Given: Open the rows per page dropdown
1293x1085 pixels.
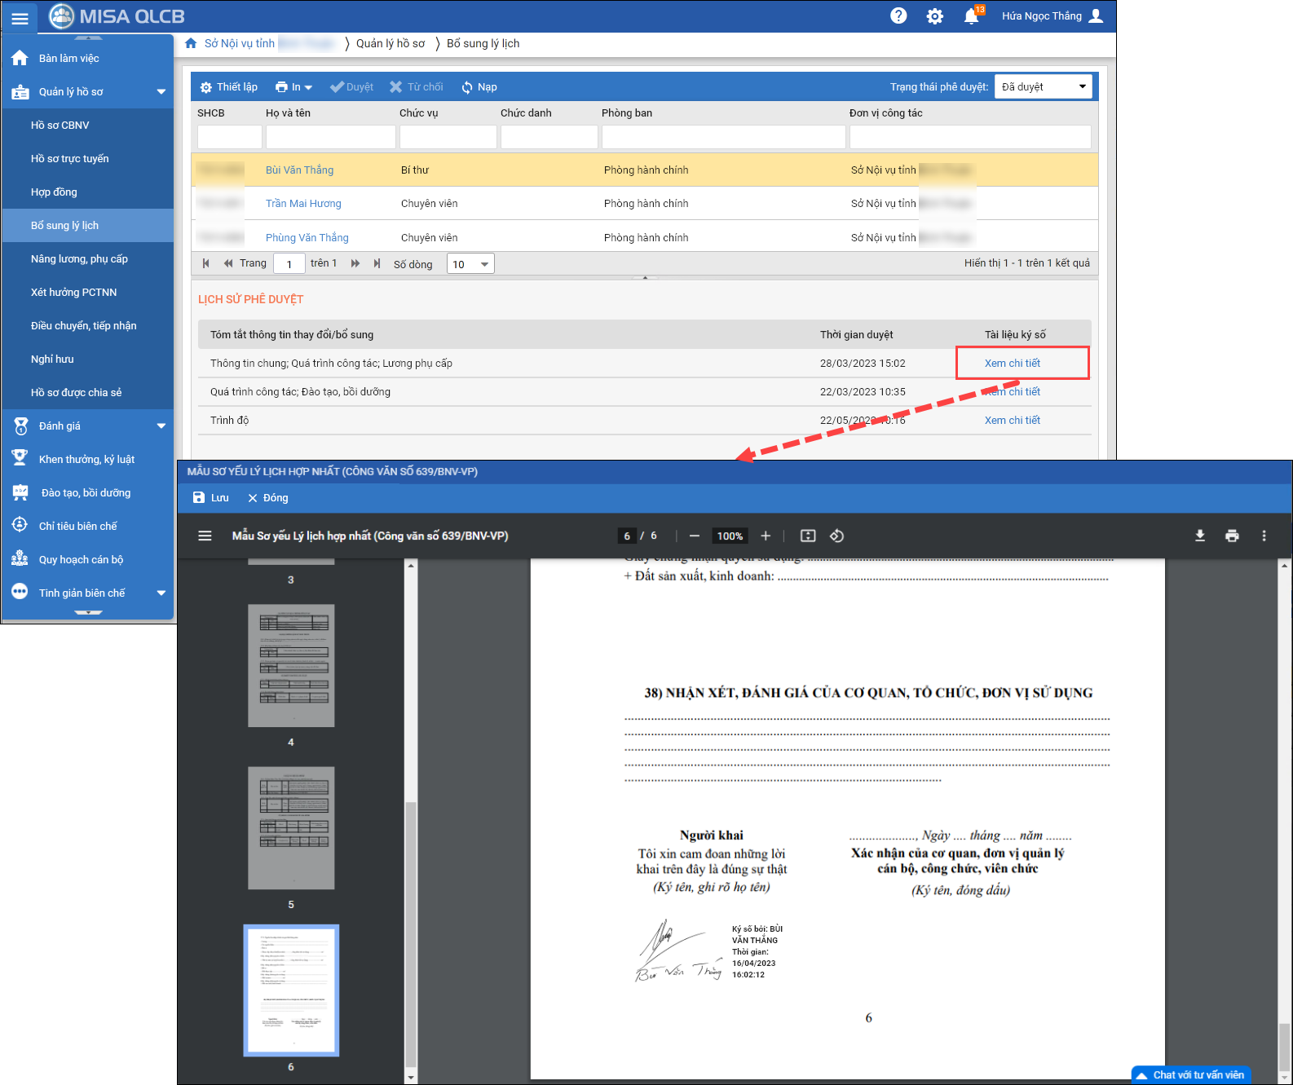Looking at the screenshot, I should [x=470, y=264].
